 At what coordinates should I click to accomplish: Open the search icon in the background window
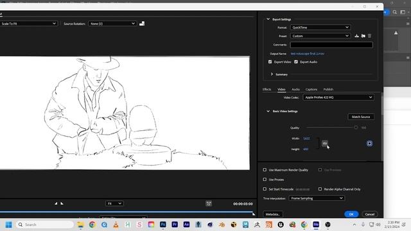[394, 12]
